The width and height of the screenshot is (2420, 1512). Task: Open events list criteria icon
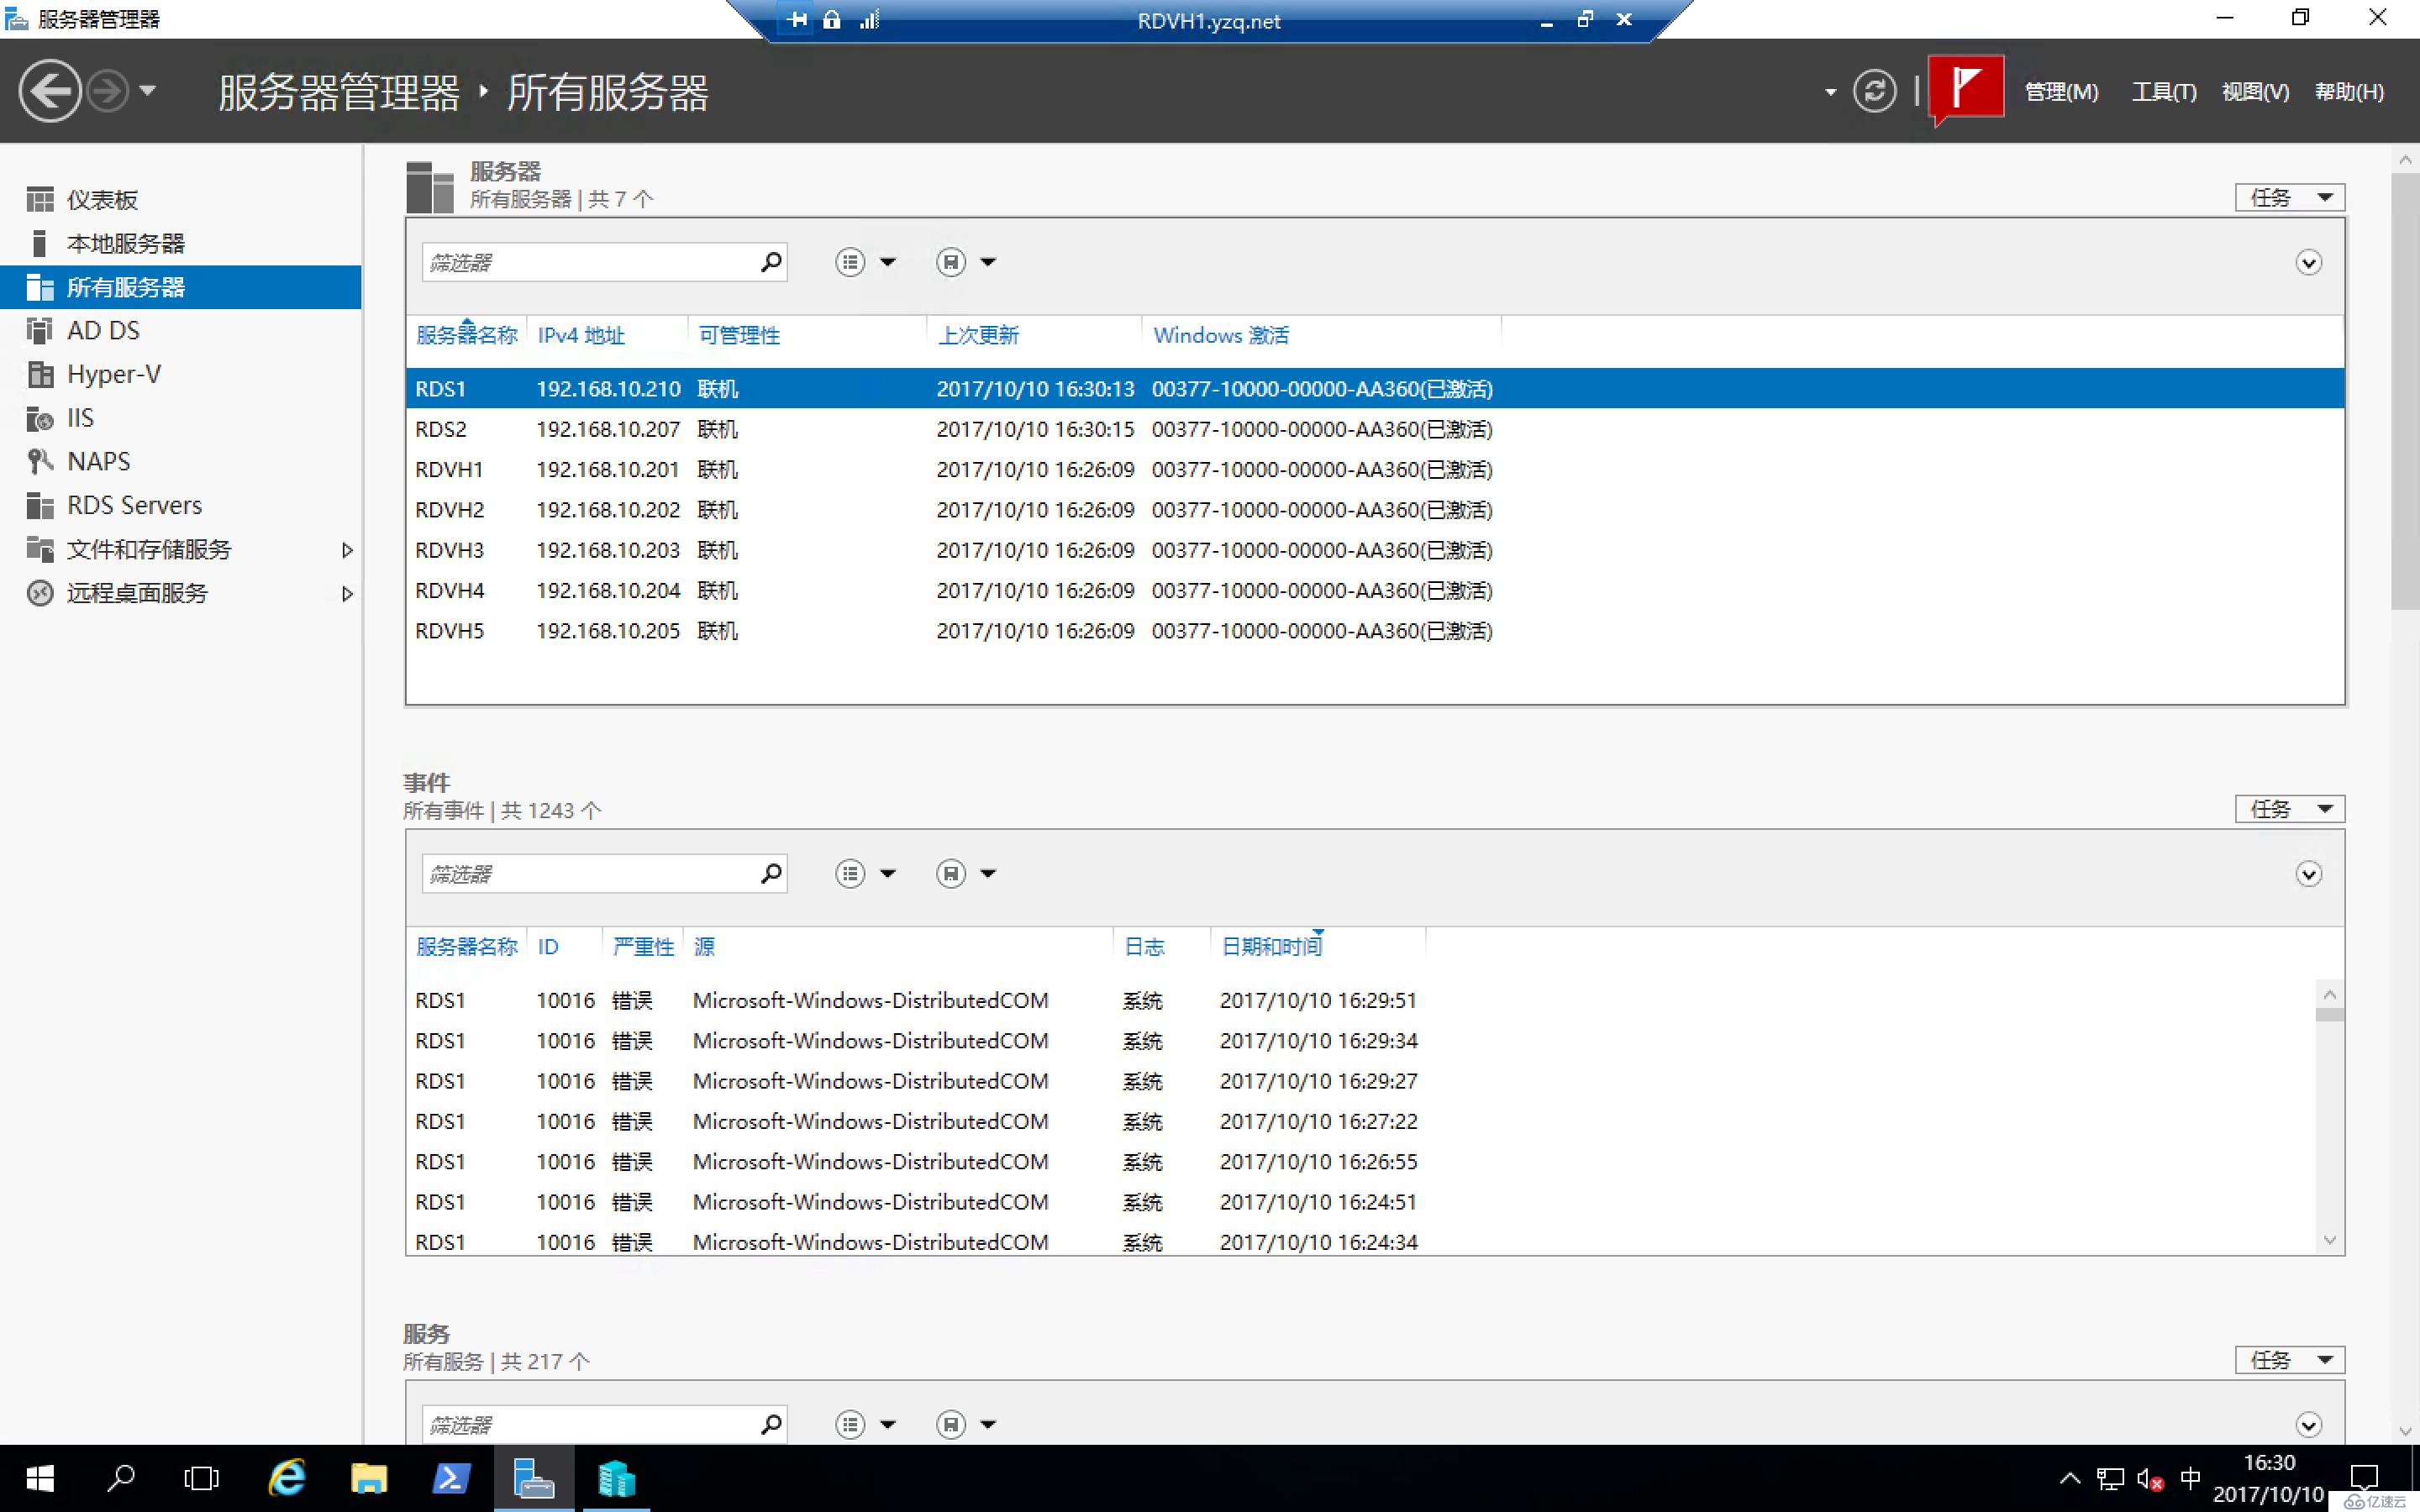coord(850,874)
